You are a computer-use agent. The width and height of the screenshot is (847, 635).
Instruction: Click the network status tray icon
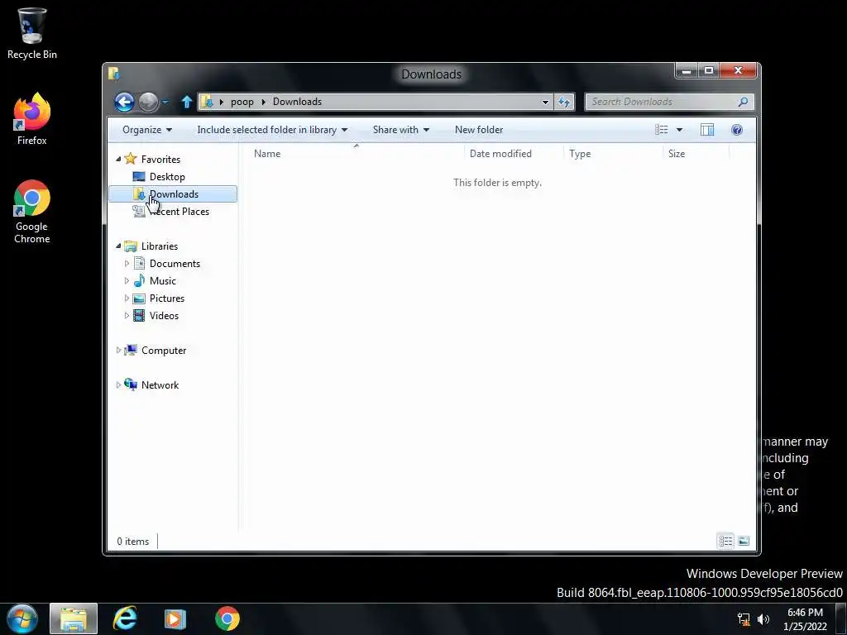click(x=744, y=619)
